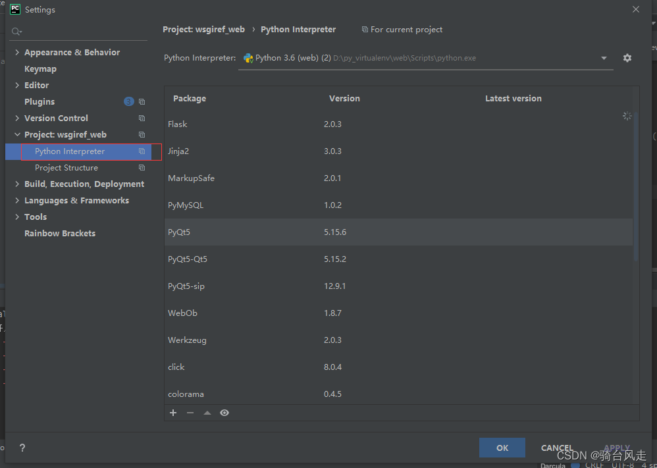The height and width of the screenshot is (468, 657).
Task: Expand Appearance & Behavior section
Action: [x=17, y=52]
